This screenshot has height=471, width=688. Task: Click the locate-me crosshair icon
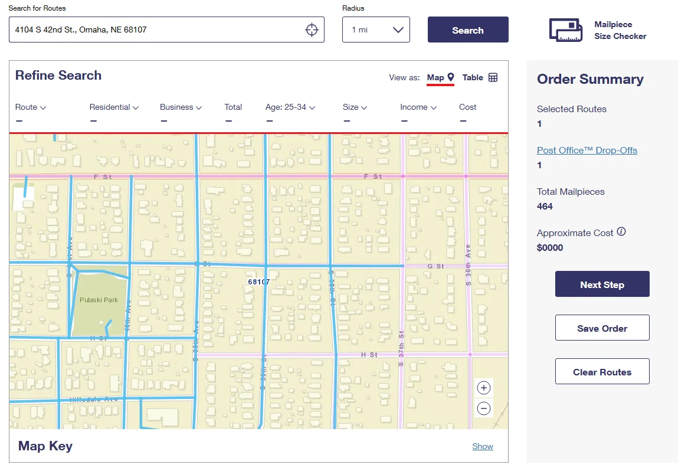click(x=312, y=30)
